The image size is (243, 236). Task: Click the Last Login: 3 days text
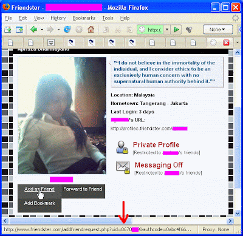pyautogui.click(x=132, y=112)
